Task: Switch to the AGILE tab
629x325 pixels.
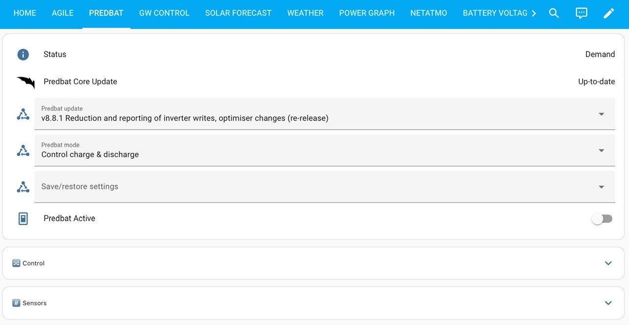Action: click(62, 13)
